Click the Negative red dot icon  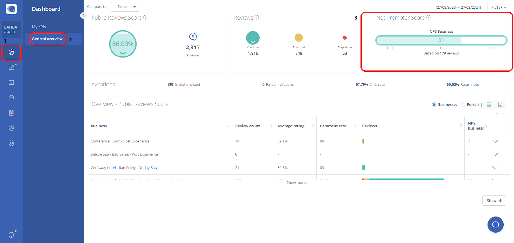(x=345, y=38)
